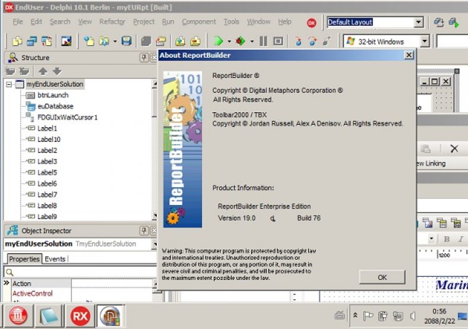Click the Set Debug Desktop icon
The width and height of the screenshot is (468, 329).
pyautogui.click(x=454, y=23)
